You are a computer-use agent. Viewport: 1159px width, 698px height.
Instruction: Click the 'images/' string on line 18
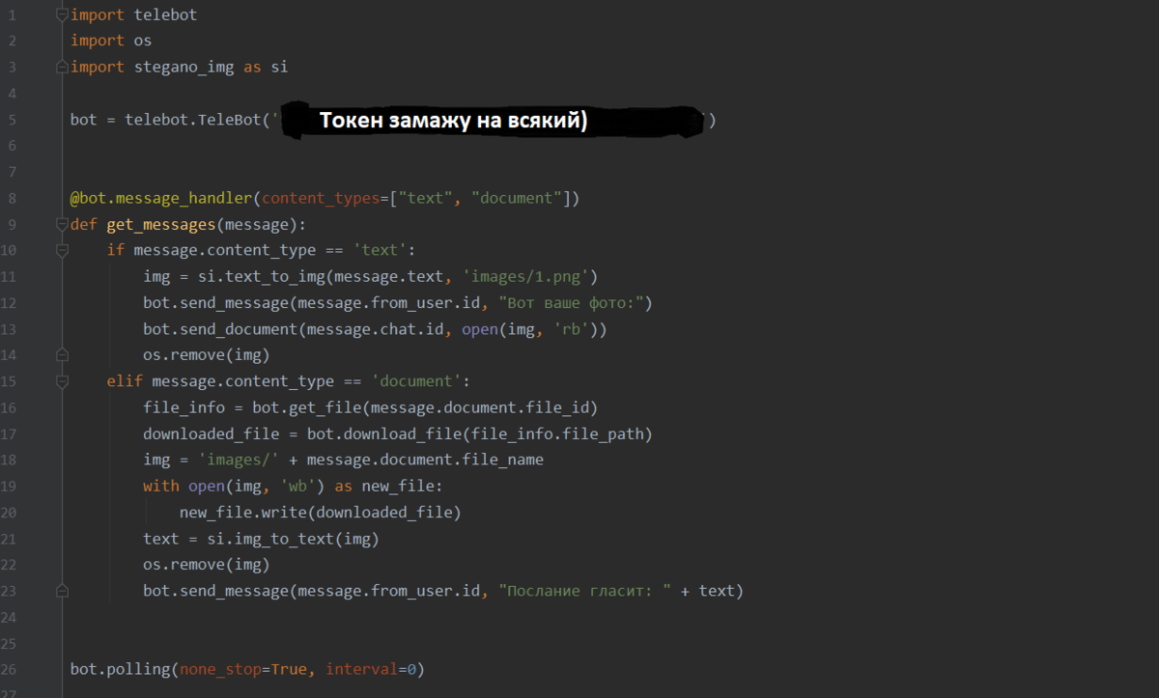coord(239,459)
